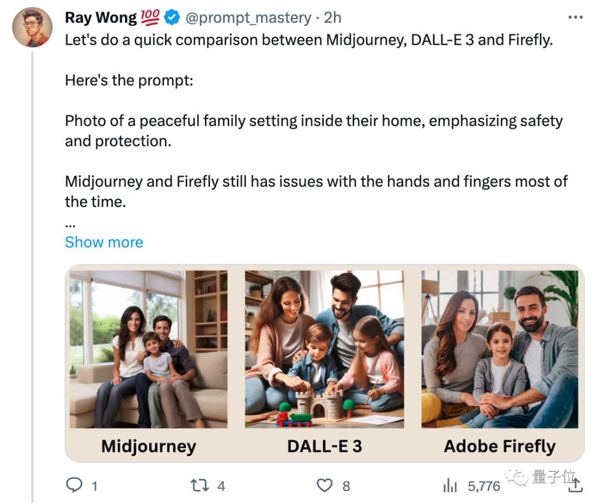This screenshot has height=503, width=595.
Task: Like the tweet with heart icon
Action: (325, 485)
